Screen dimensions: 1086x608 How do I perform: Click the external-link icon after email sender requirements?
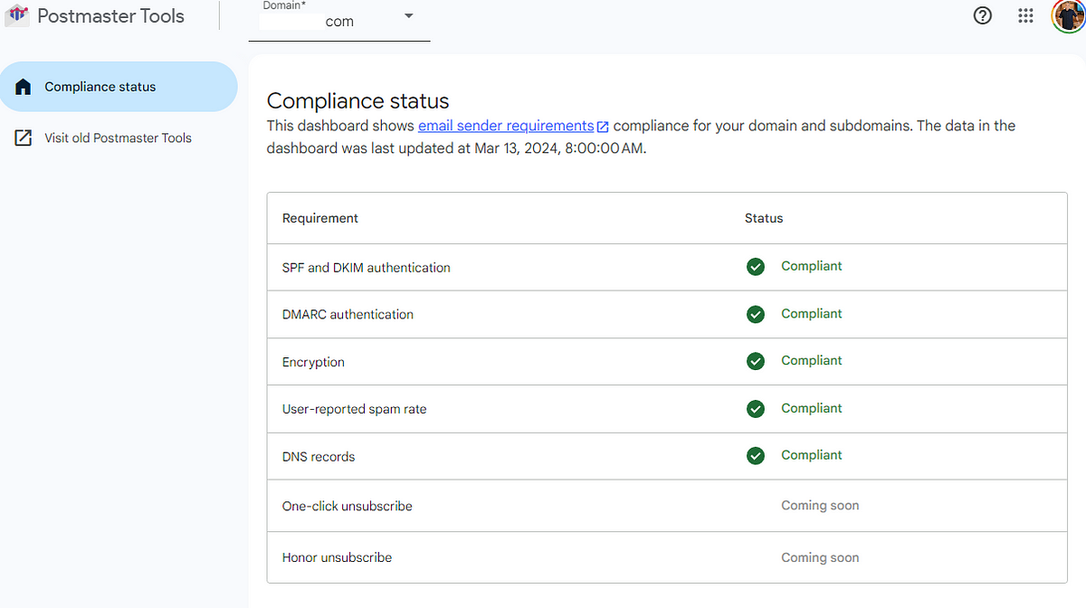pos(603,127)
